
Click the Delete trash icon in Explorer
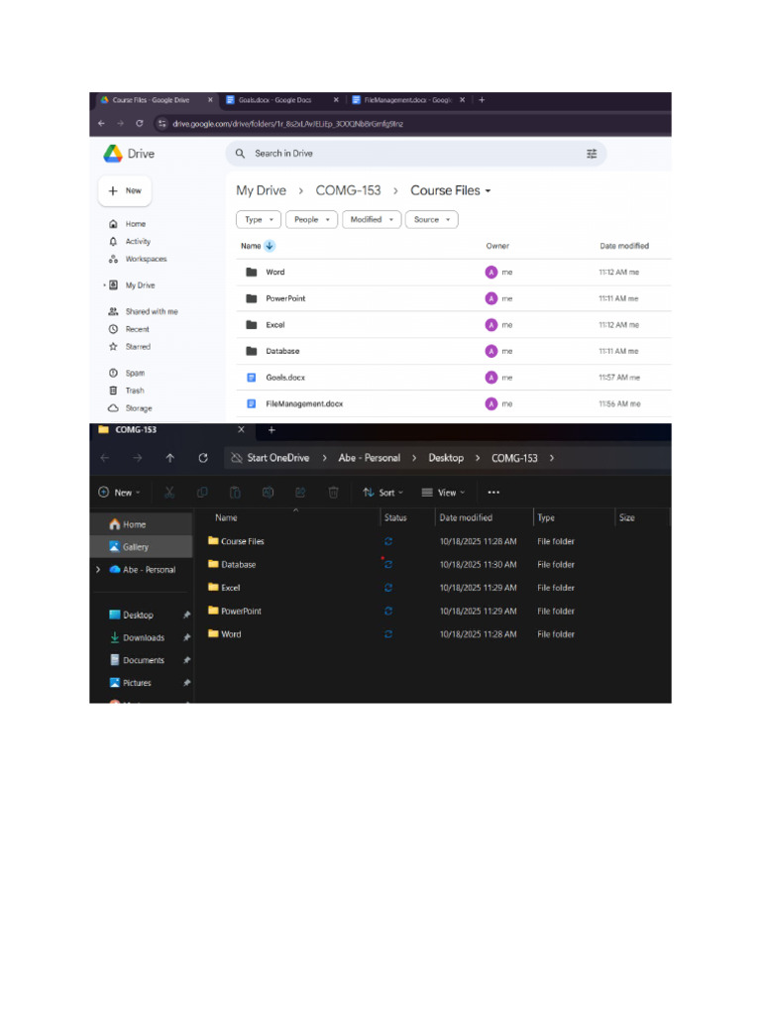pyautogui.click(x=333, y=493)
